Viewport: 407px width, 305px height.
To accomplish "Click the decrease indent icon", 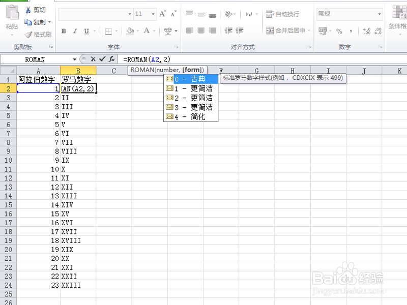I will [x=228, y=30].
